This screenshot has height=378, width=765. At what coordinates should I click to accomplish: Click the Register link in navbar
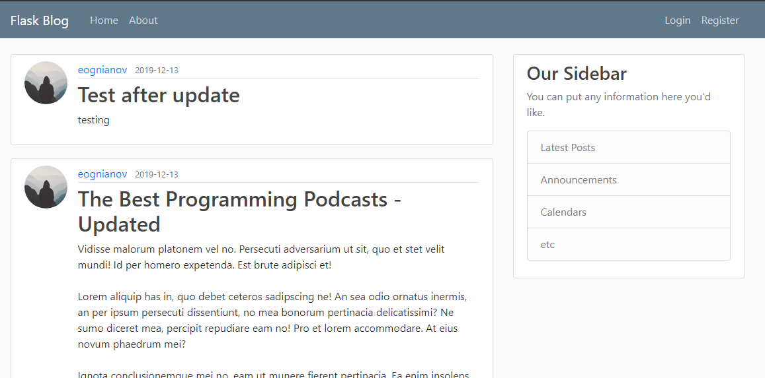click(719, 20)
